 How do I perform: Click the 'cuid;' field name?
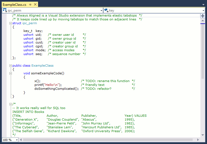pyautogui.click(x=39, y=42)
